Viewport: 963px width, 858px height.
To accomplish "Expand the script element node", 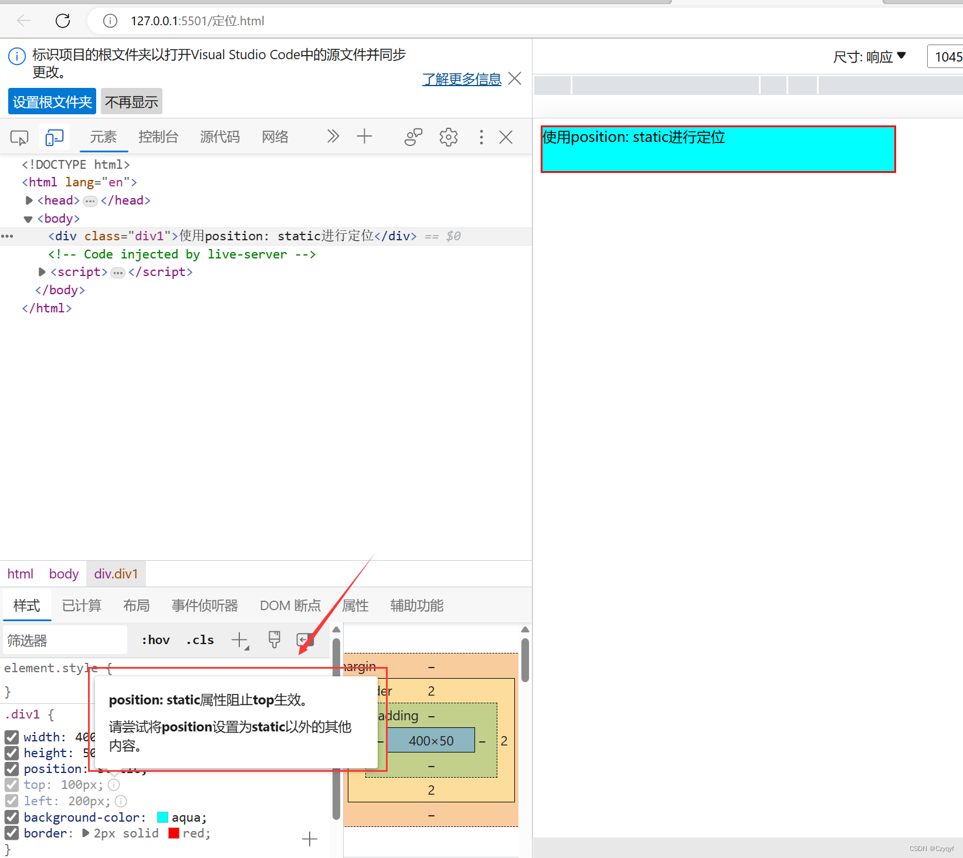I will (42, 272).
